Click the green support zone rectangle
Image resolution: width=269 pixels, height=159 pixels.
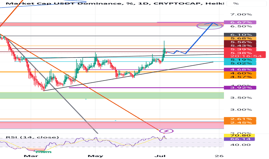click(112, 95)
